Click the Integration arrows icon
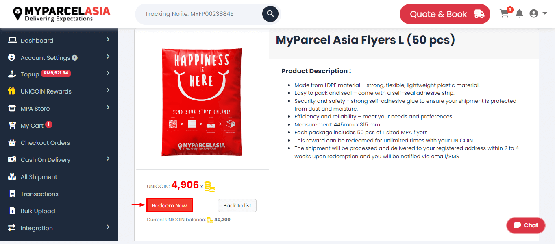 coord(12,228)
